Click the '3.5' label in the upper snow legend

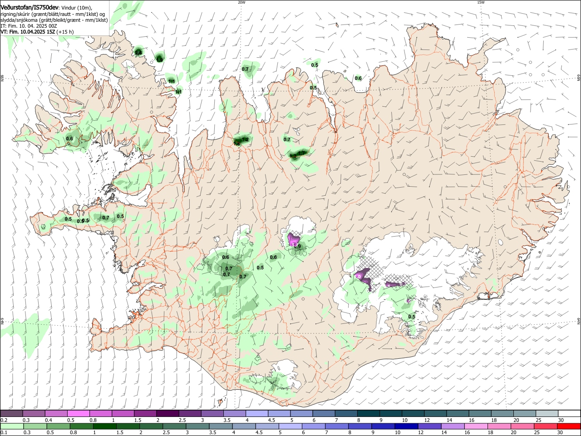coord(227,420)
